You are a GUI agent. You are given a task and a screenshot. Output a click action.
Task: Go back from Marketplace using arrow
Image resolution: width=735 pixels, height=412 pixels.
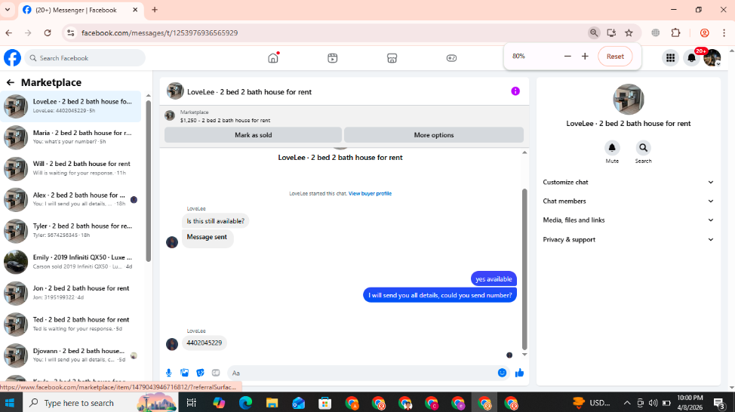pyautogui.click(x=11, y=82)
